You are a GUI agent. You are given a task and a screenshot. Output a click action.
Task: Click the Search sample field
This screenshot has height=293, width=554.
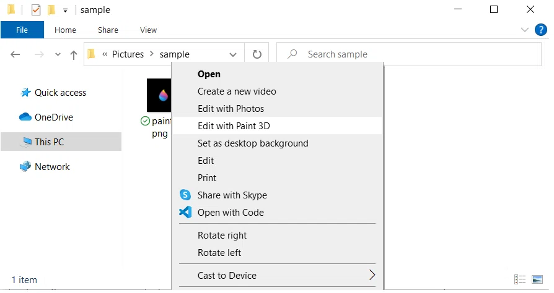[409, 54]
